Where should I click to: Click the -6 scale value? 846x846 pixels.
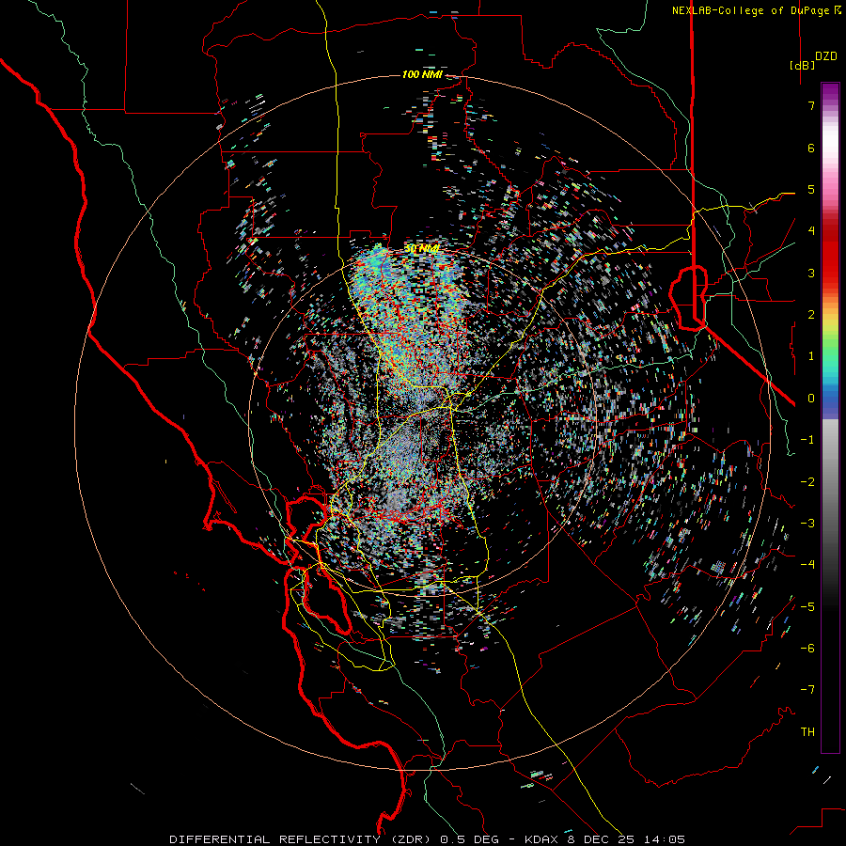[x=807, y=649]
